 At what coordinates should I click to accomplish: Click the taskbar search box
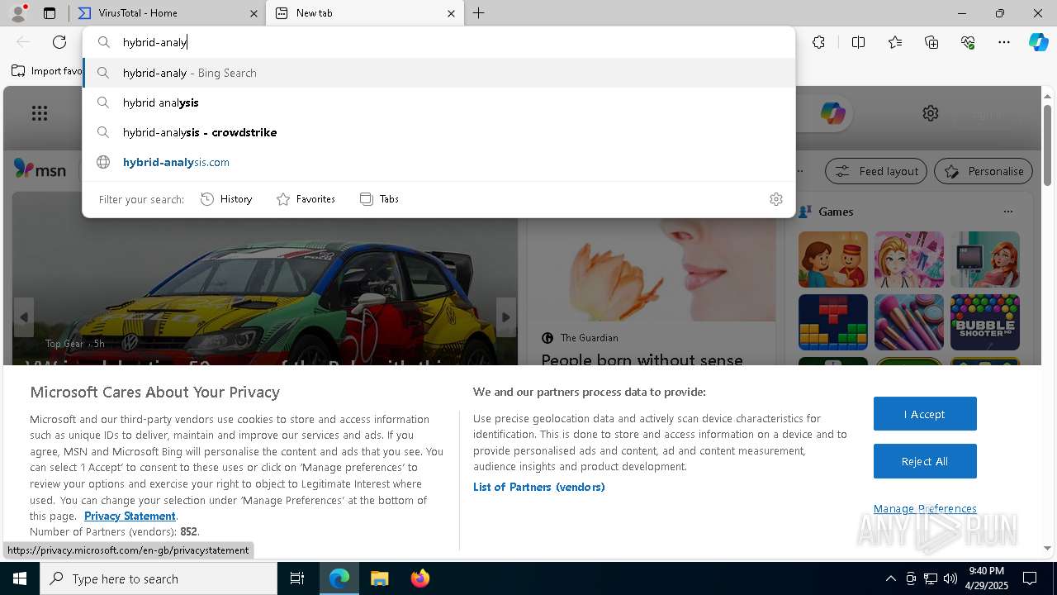pos(159,578)
